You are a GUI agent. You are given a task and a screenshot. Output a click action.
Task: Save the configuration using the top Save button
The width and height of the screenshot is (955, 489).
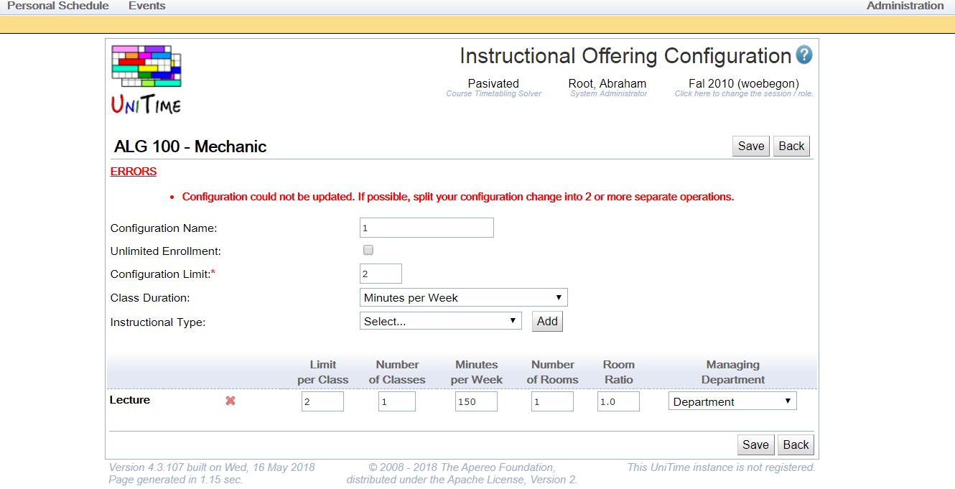750,145
